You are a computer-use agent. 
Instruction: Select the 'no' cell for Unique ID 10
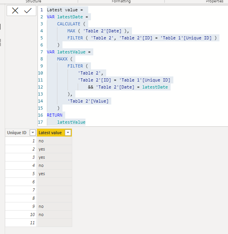tap(54, 214)
